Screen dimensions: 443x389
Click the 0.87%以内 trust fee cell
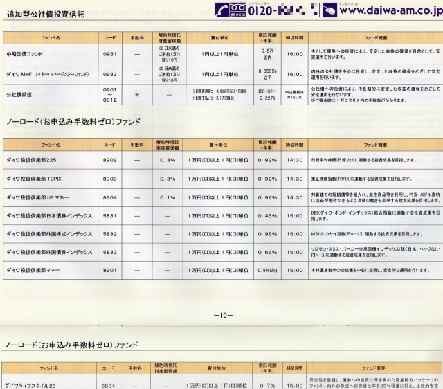click(267, 54)
